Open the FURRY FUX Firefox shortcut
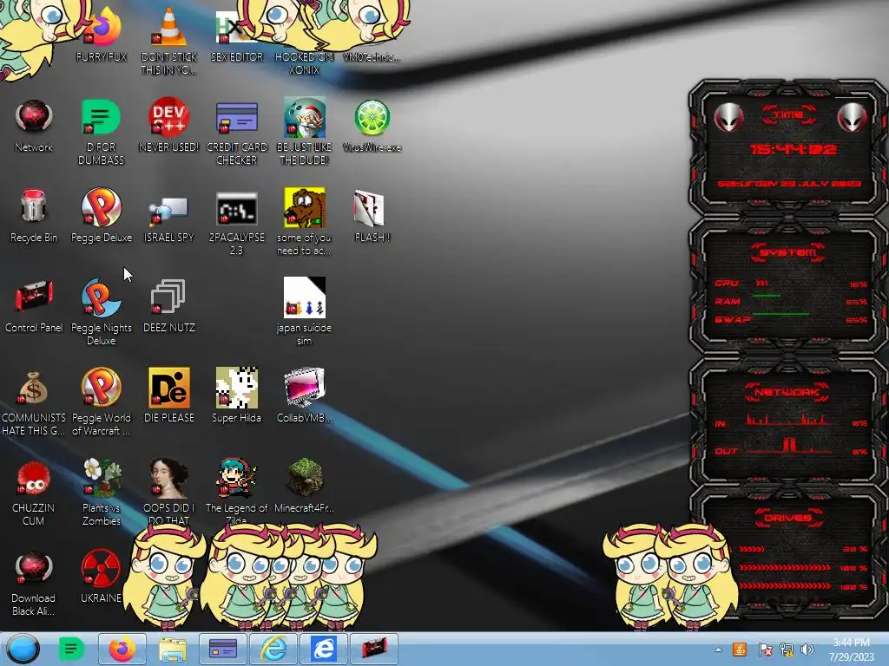The image size is (889, 666). (102, 31)
